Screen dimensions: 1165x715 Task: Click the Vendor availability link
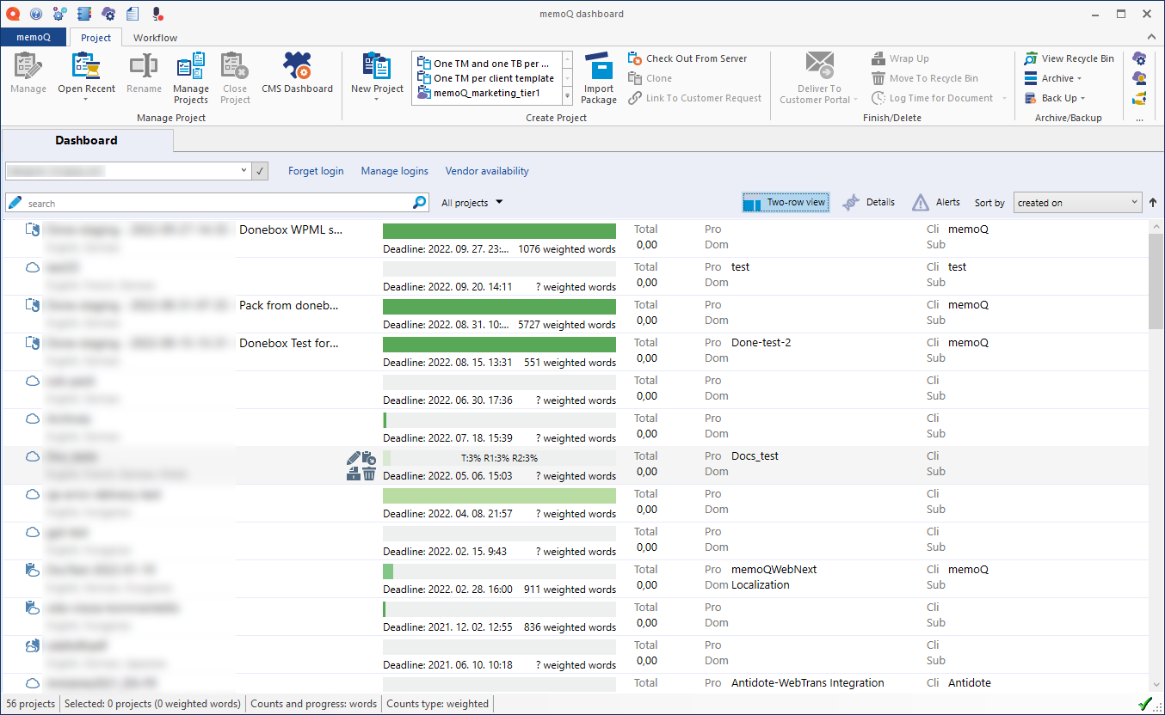[487, 171]
